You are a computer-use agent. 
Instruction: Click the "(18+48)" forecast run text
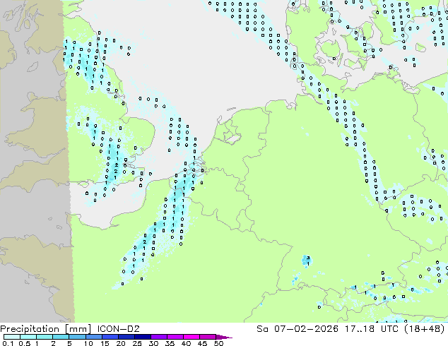point(425,329)
